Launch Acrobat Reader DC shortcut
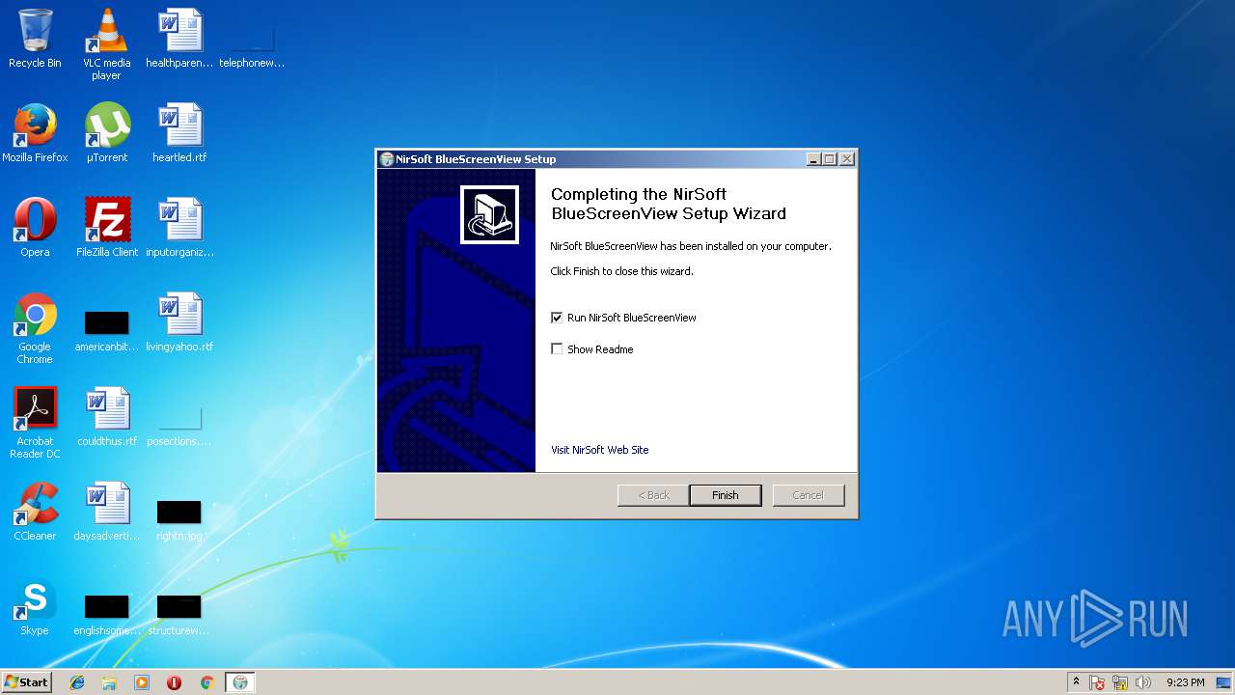This screenshot has width=1235, height=695. [35, 423]
